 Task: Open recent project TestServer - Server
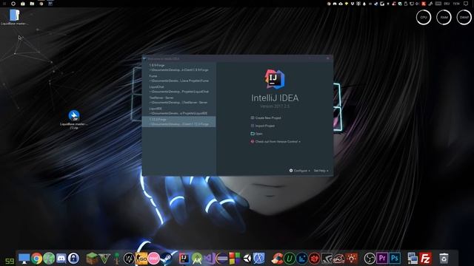coord(178,100)
